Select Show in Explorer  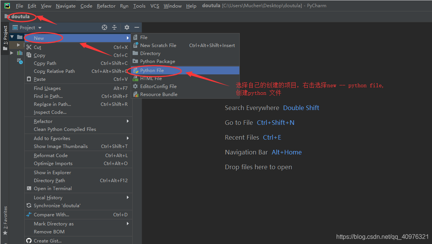(78, 172)
